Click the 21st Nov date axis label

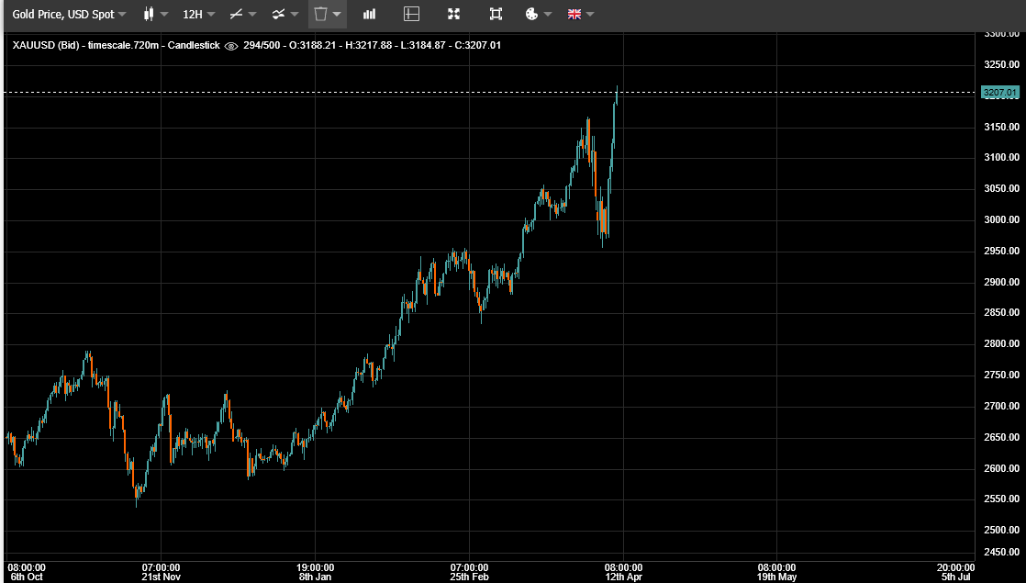(161, 577)
